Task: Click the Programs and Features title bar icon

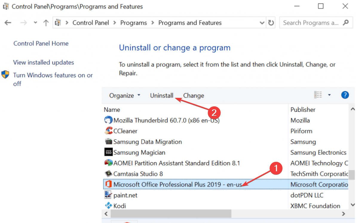Action: (x=6, y=6)
